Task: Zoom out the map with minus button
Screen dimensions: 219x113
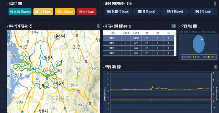Action: (x=9, y=39)
